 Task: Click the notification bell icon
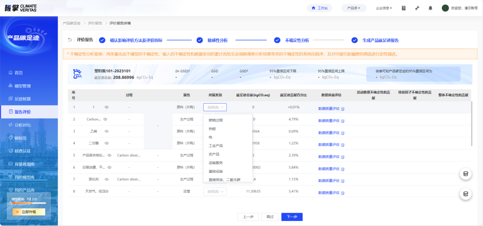point(430,8)
